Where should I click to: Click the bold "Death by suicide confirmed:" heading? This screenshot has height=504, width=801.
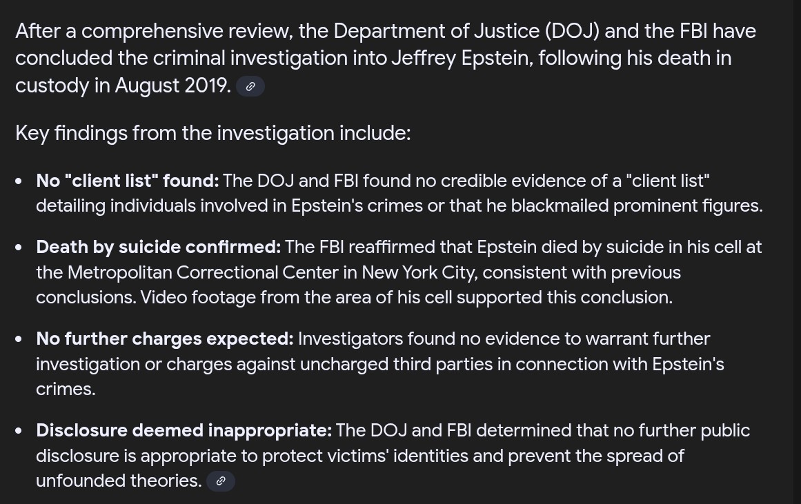click(x=159, y=247)
